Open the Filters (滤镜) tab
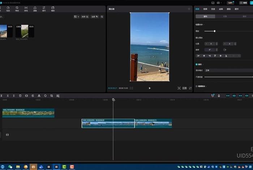Image resolution: width=253 pixels, height=170 pixels. pyautogui.click(x=35, y=9)
